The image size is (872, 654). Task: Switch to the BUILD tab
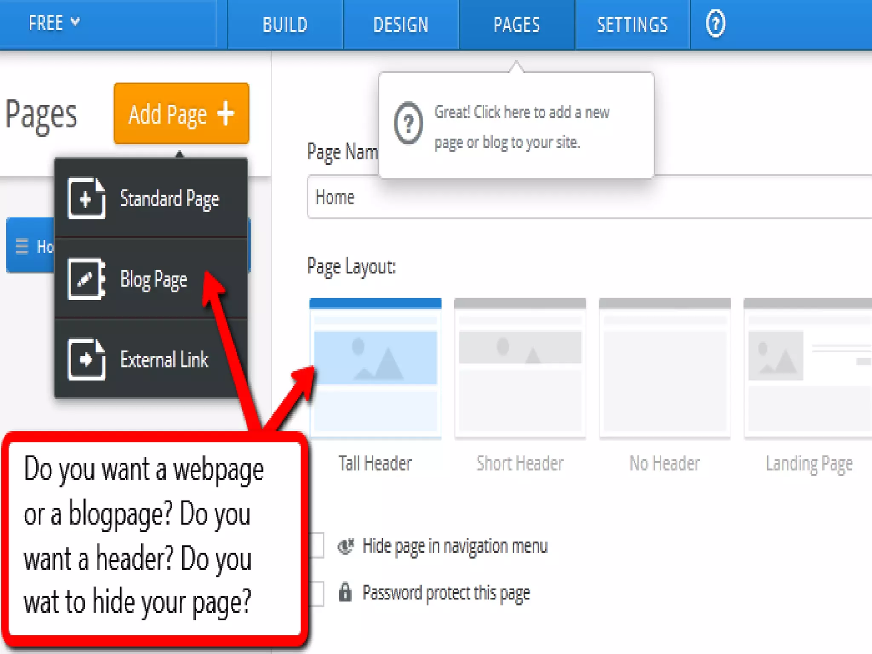click(285, 25)
